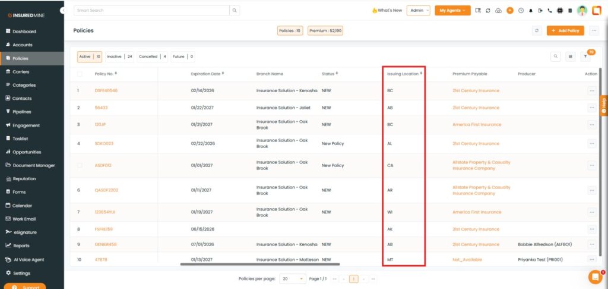This screenshot has width=608, height=289.
Task: Collapse the left sidebar with arrow
Action: click(x=63, y=11)
